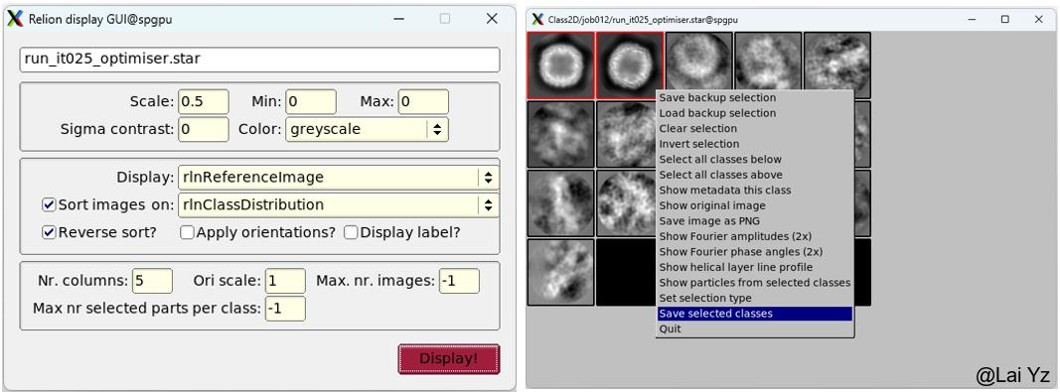Click the run_it025_optimiser.star filename field
Screen dimensions: 1060x392
(x=259, y=59)
